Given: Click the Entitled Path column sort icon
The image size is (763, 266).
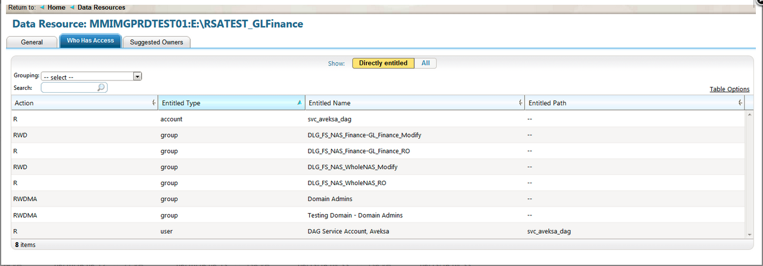Looking at the screenshot, I should [x=740, y=103].
